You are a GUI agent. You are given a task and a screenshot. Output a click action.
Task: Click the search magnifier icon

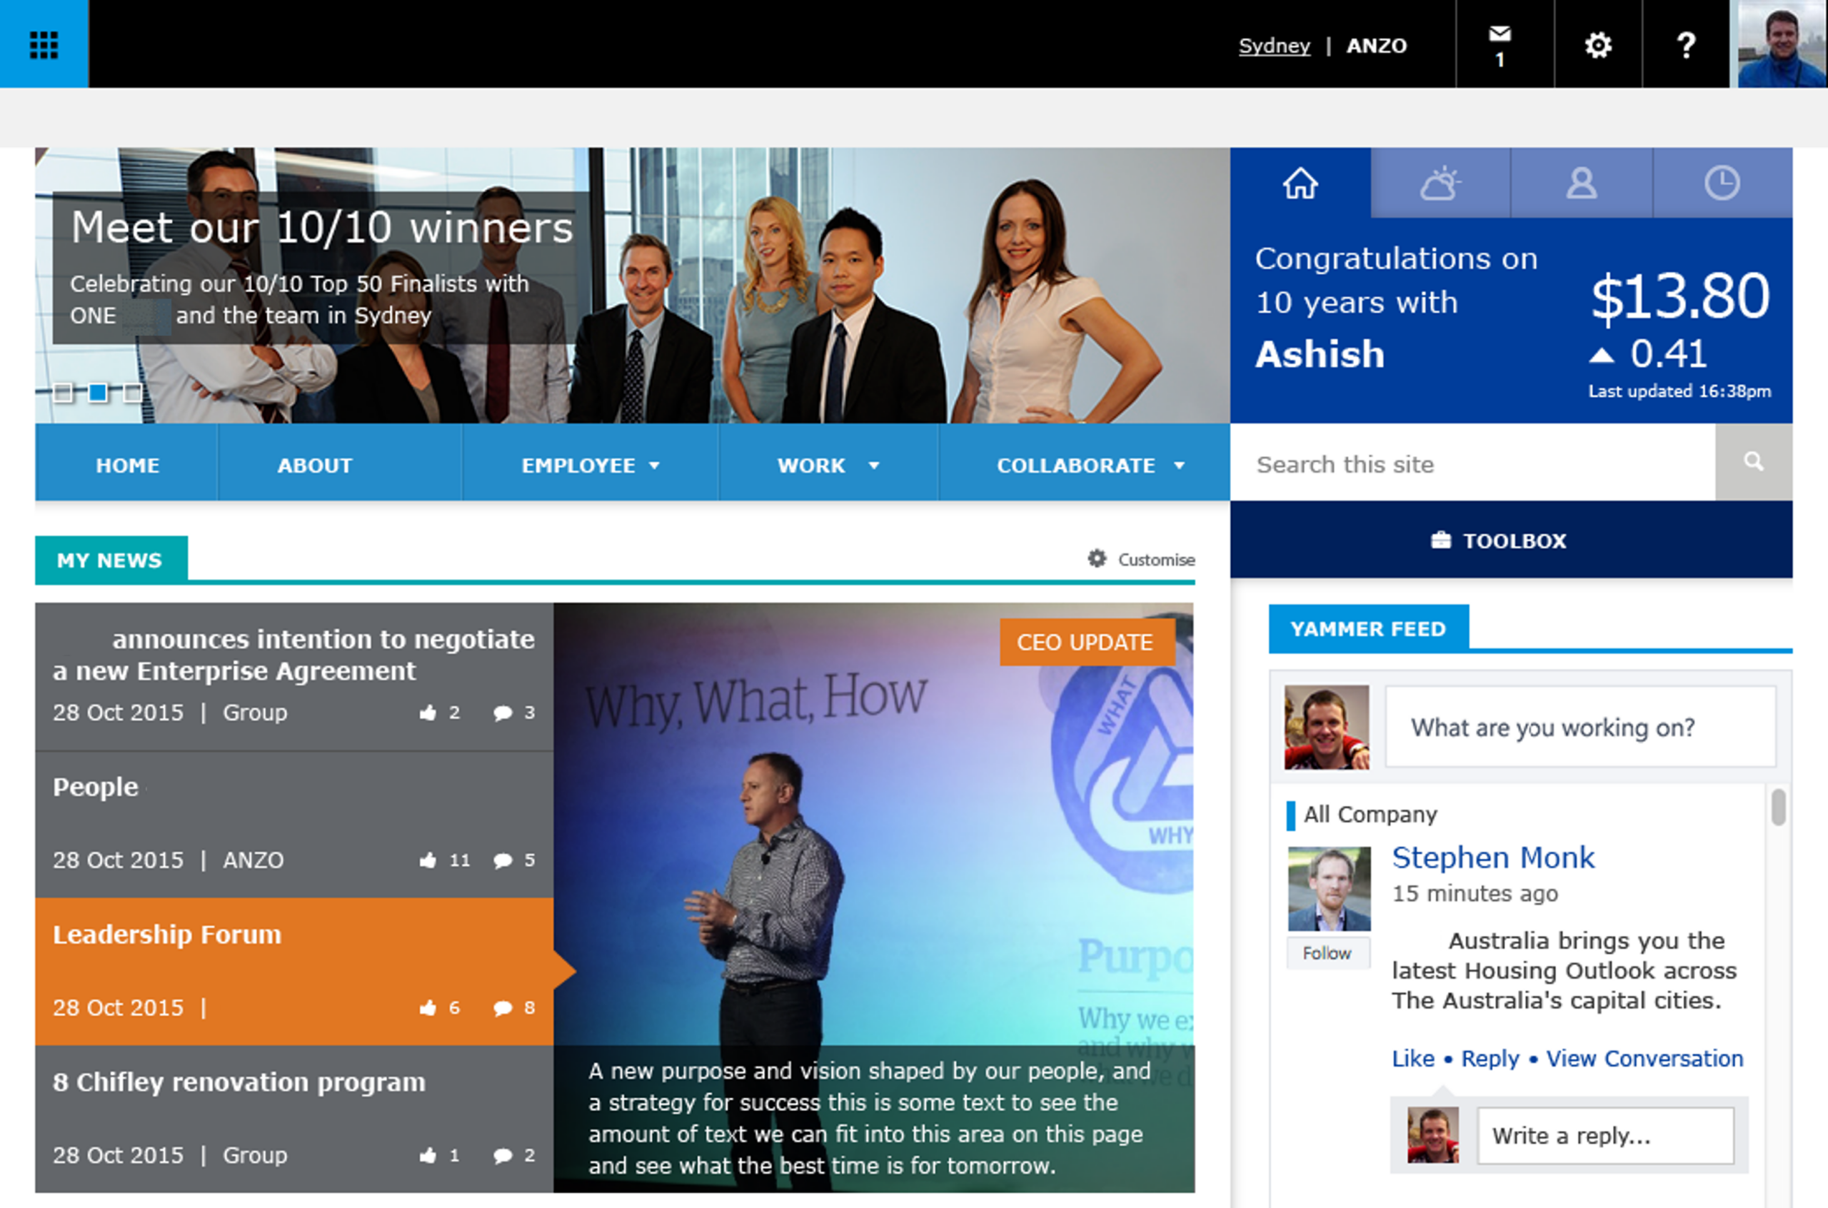[x=1753, y=462]
